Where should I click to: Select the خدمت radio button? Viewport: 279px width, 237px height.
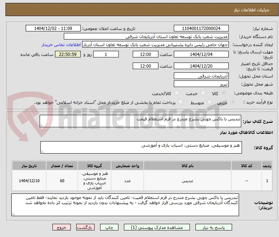pyautogui.click(x=203, y=93)
